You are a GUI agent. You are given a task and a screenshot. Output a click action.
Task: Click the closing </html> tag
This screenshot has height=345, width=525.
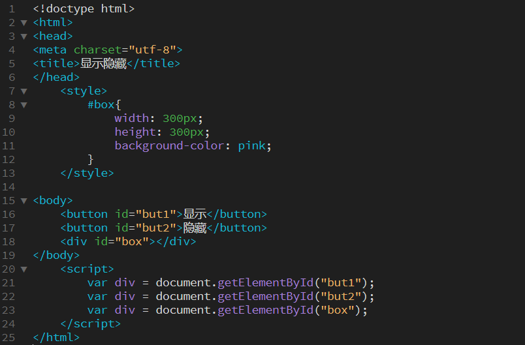click(x=56, y=338)
